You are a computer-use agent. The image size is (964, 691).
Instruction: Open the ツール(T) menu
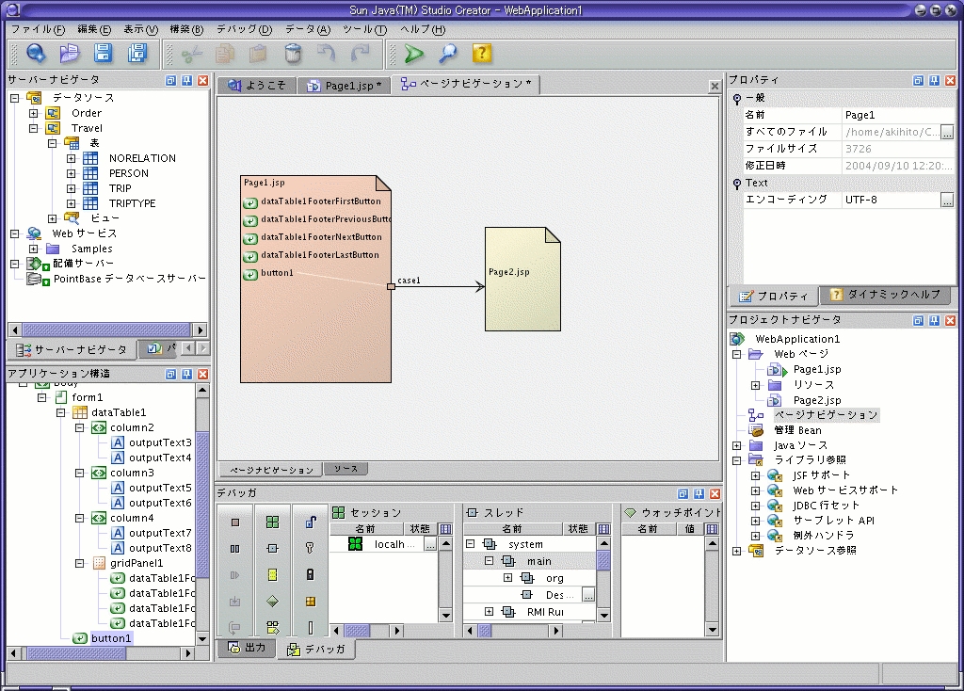[x=364, y=29]
